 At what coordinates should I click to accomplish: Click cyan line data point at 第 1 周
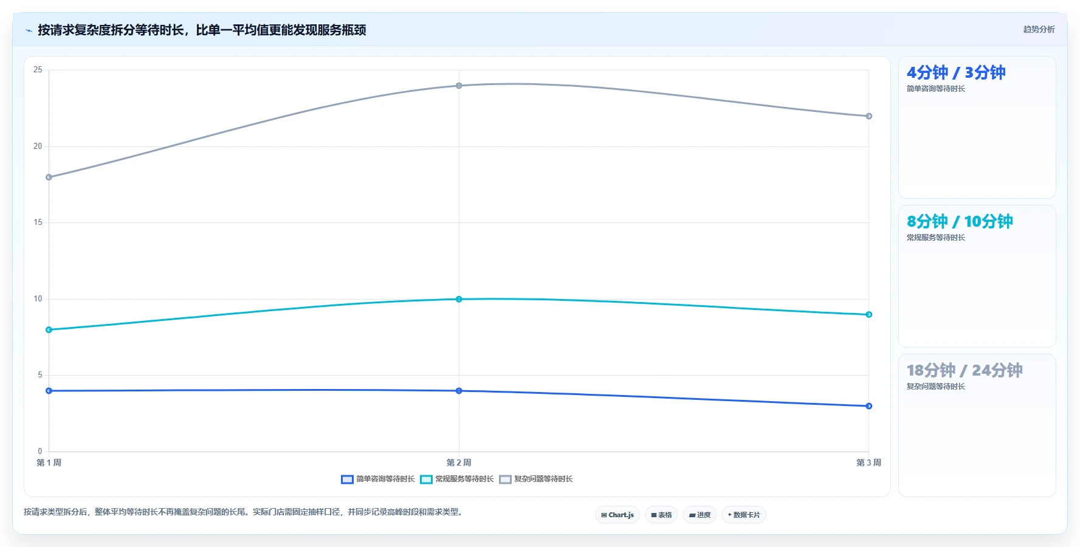pos(49,330)
